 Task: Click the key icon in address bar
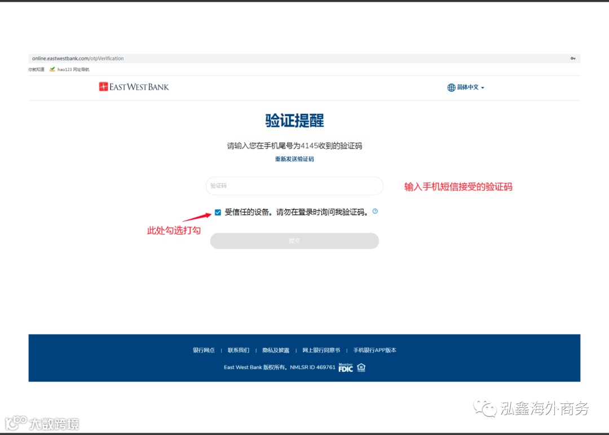pyautogui.click(x=573, y=58)
